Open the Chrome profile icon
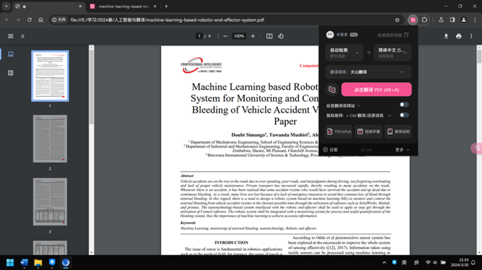Screen dimensions: 482x270 pos(464,20)
